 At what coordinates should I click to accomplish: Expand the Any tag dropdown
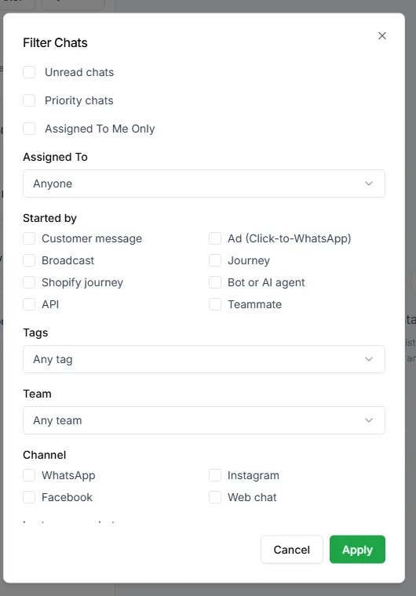[x=204, y=359]
